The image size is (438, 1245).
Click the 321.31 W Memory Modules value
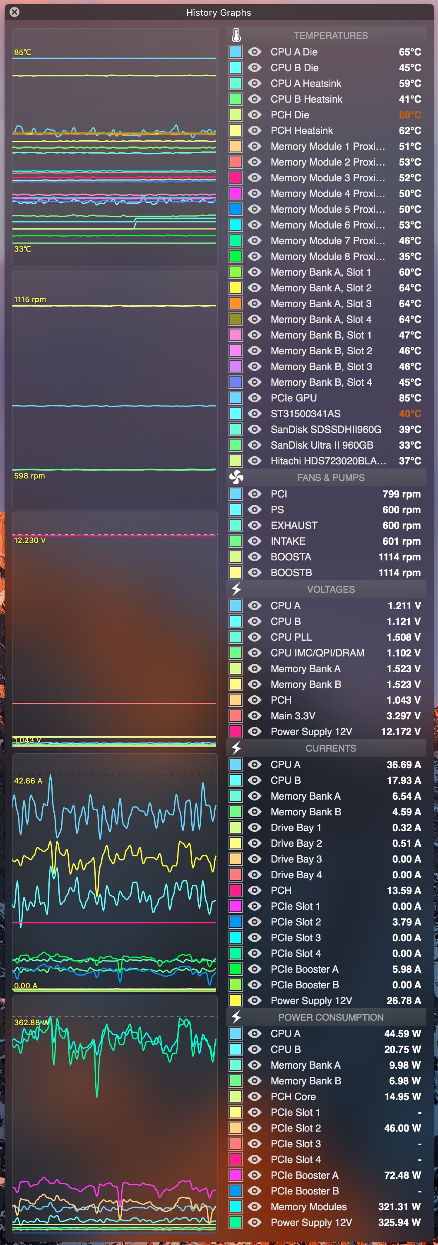pyautogui.click(x=399, y=1207)
